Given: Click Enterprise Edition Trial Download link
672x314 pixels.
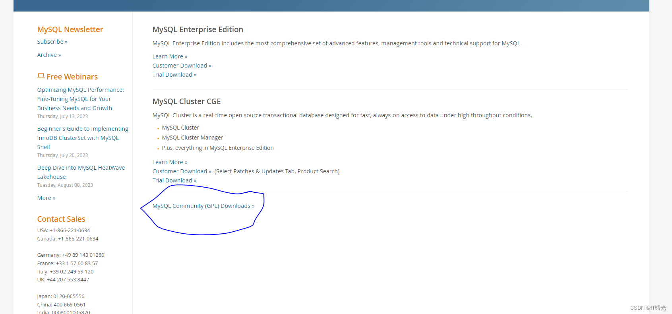Looking at the screenshot, I should click(174, 75).
